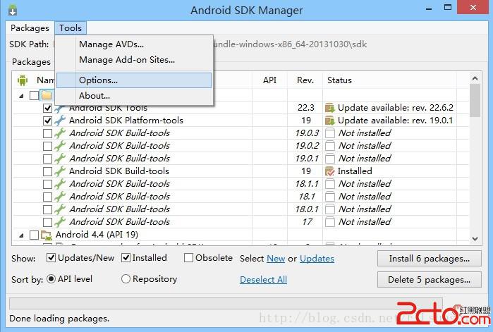
Task: Click the wrench icon for Build-tools rev 19.0.1
Action: (x=60, y=159)
